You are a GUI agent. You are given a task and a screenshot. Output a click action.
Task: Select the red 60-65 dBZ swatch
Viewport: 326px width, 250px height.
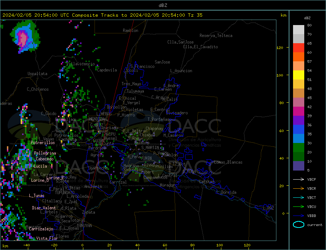298,48
